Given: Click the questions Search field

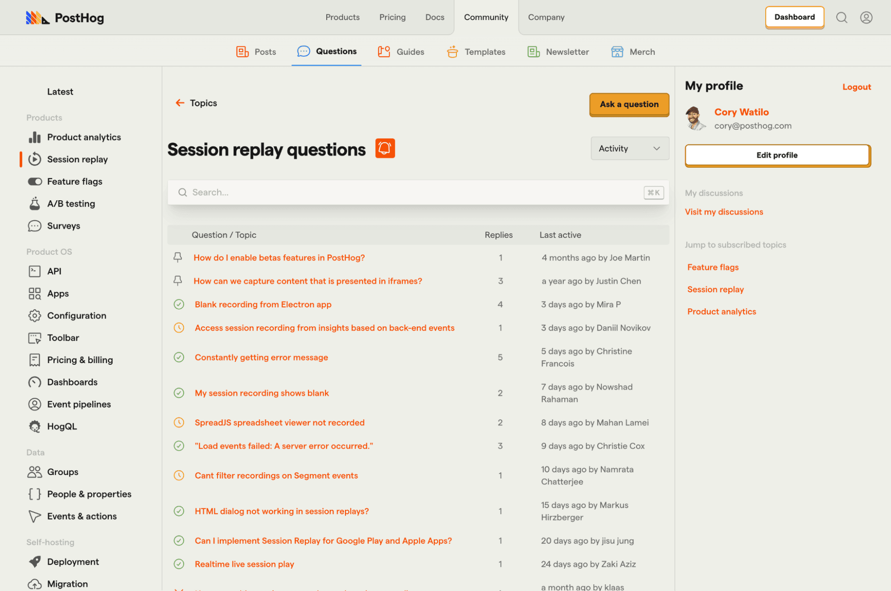Looking at the screenshot, I should click(418, 192).
